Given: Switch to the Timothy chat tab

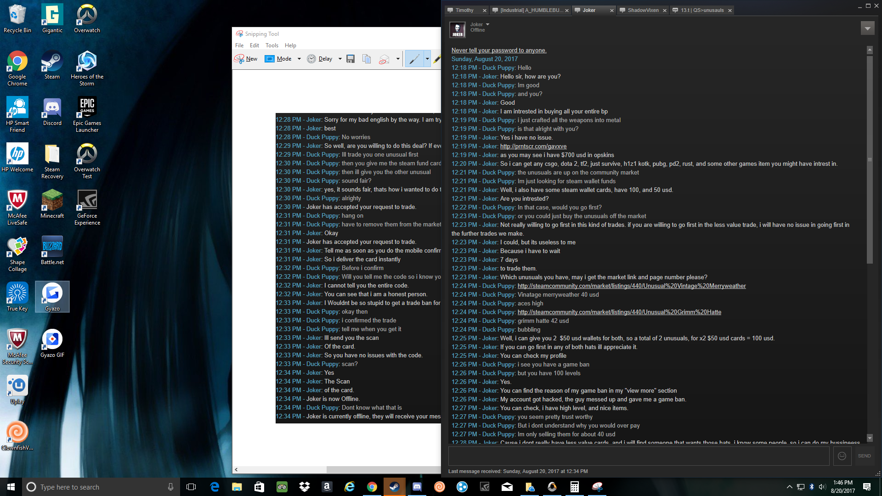Looking at the screenshot, I should 464,10.
